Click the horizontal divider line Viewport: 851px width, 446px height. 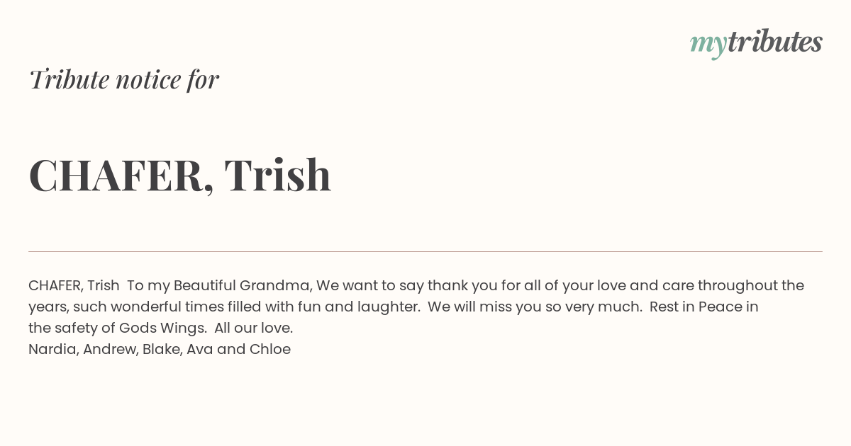pos(425,251)
